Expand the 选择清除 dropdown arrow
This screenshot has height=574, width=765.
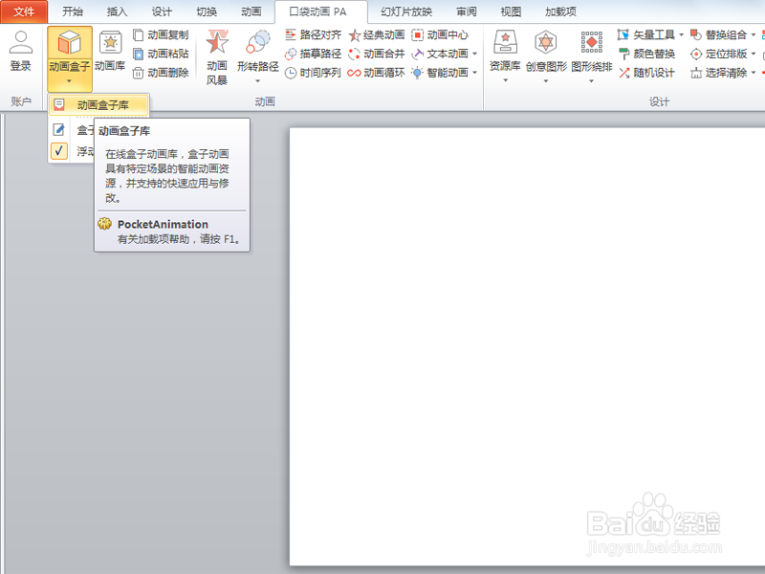(x=754, y=73)
